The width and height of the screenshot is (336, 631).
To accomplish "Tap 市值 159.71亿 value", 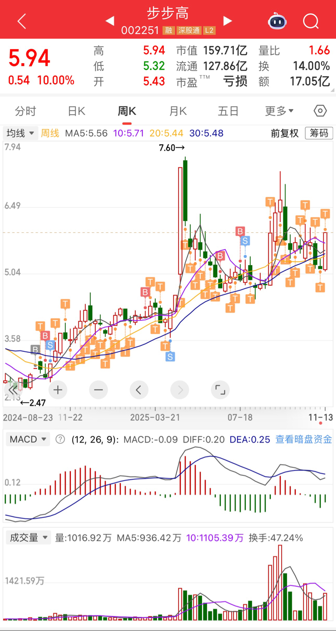I will point(225,51).
